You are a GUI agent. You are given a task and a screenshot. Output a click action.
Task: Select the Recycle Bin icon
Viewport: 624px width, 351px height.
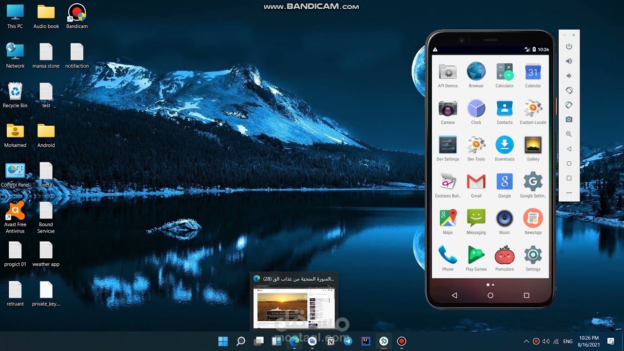pyautogui.click(x=15, y=95)
